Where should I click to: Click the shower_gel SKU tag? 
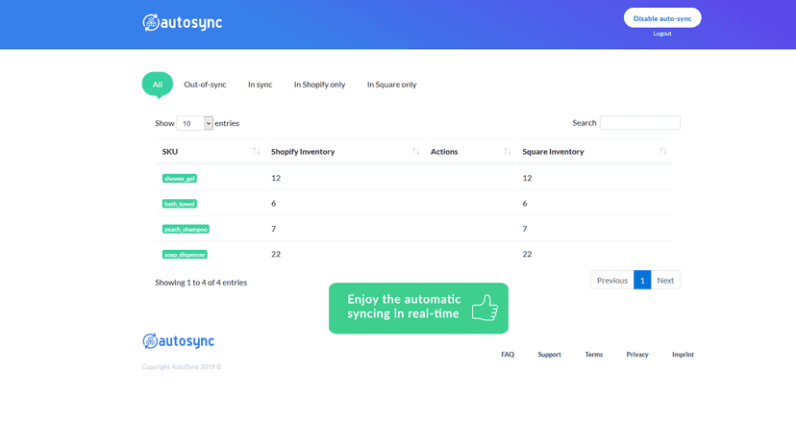pyautogui.click(x=179, y=178)
